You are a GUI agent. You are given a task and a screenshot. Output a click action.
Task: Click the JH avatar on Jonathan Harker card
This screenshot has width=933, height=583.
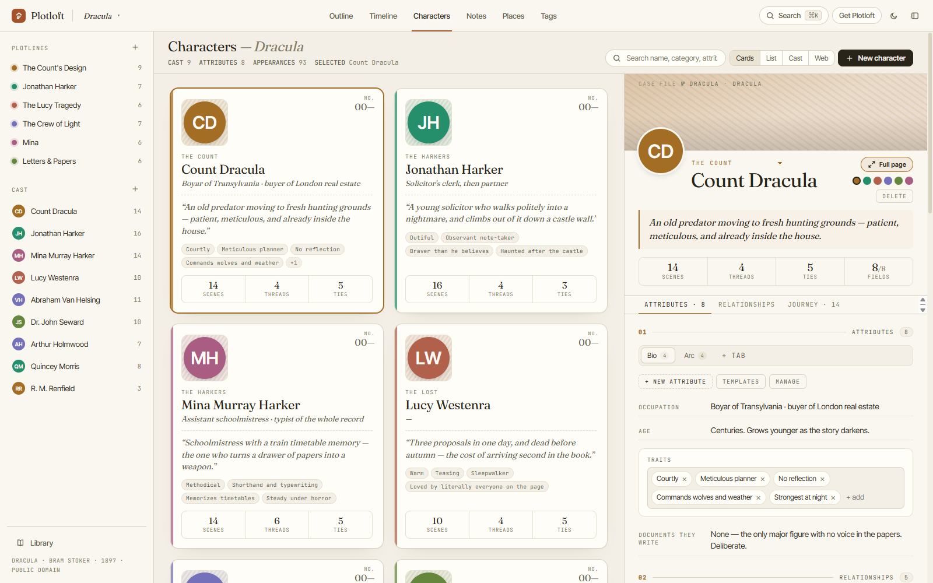click(x=429, y=122)
